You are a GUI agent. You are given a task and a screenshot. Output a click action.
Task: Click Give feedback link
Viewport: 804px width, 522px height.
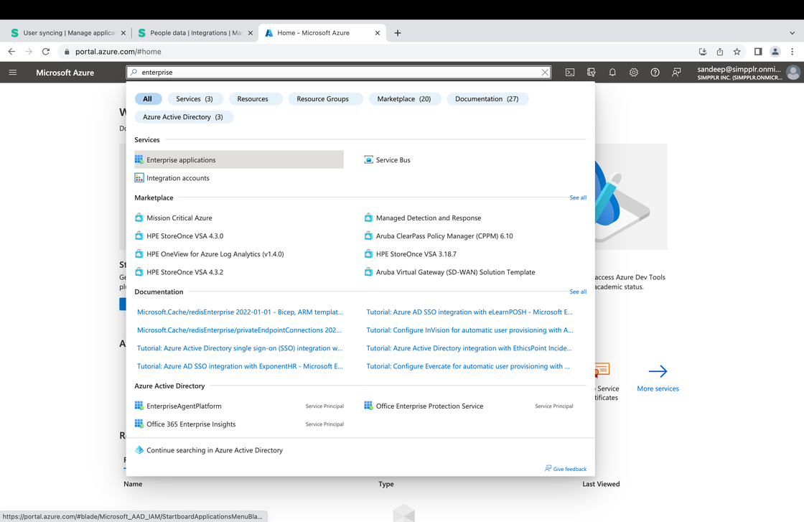pyautogui.click(x=566, y=469)
